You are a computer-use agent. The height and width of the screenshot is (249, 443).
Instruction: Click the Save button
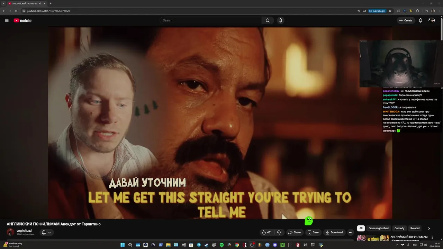pos(313,232)
